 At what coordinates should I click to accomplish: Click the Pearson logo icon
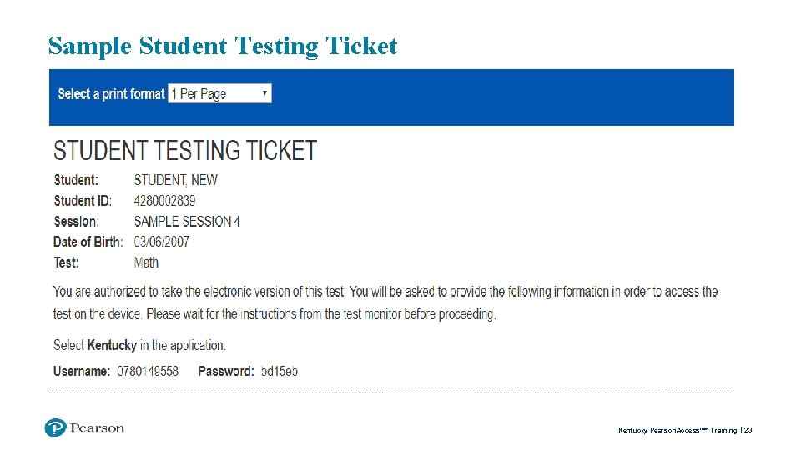56,428
